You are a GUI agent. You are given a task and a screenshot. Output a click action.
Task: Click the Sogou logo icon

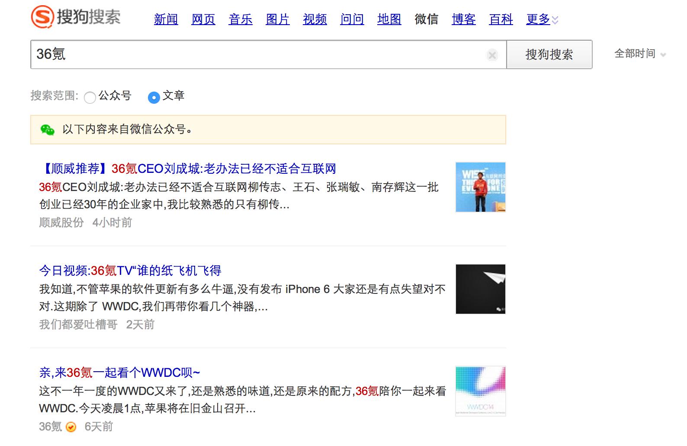42,17
